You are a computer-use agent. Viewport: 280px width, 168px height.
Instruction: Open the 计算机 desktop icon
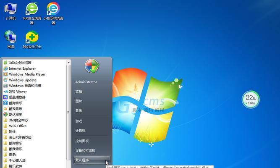(x=10, y=11)
